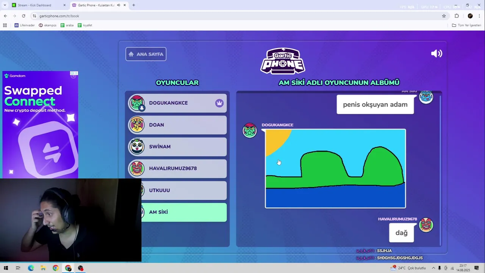Click SWİNAM's panda avatar

137,147
